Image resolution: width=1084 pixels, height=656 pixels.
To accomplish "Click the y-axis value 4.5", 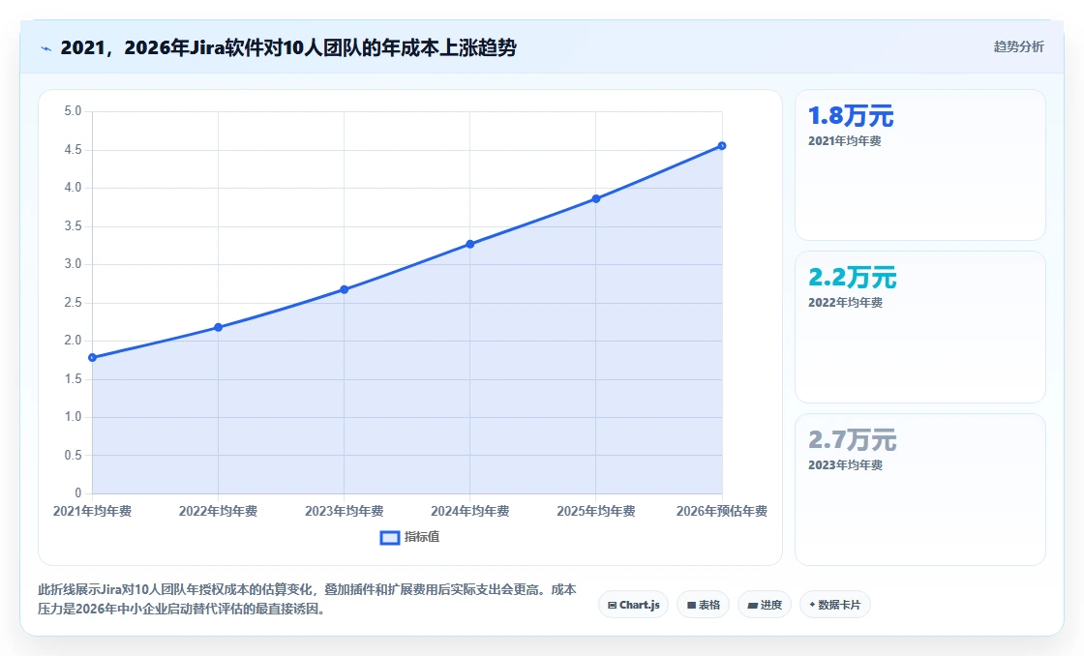I will (x=73, y=150).
